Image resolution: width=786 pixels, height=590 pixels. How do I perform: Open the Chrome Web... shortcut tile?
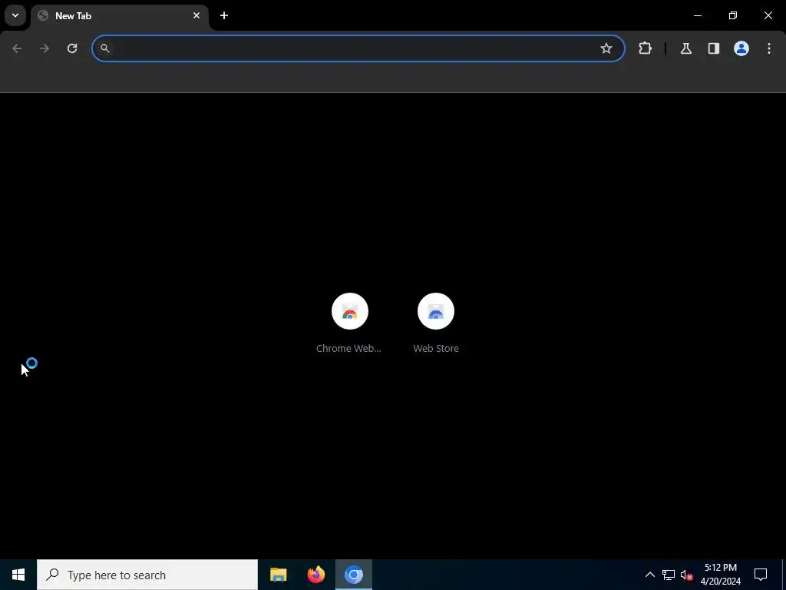coord(349,323)
